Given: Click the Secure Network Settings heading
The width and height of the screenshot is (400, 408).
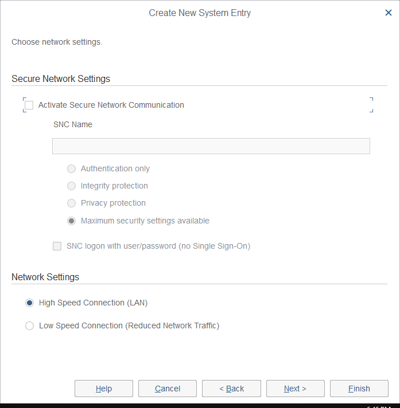Looking at the screenshot, I should pos(61,79).
